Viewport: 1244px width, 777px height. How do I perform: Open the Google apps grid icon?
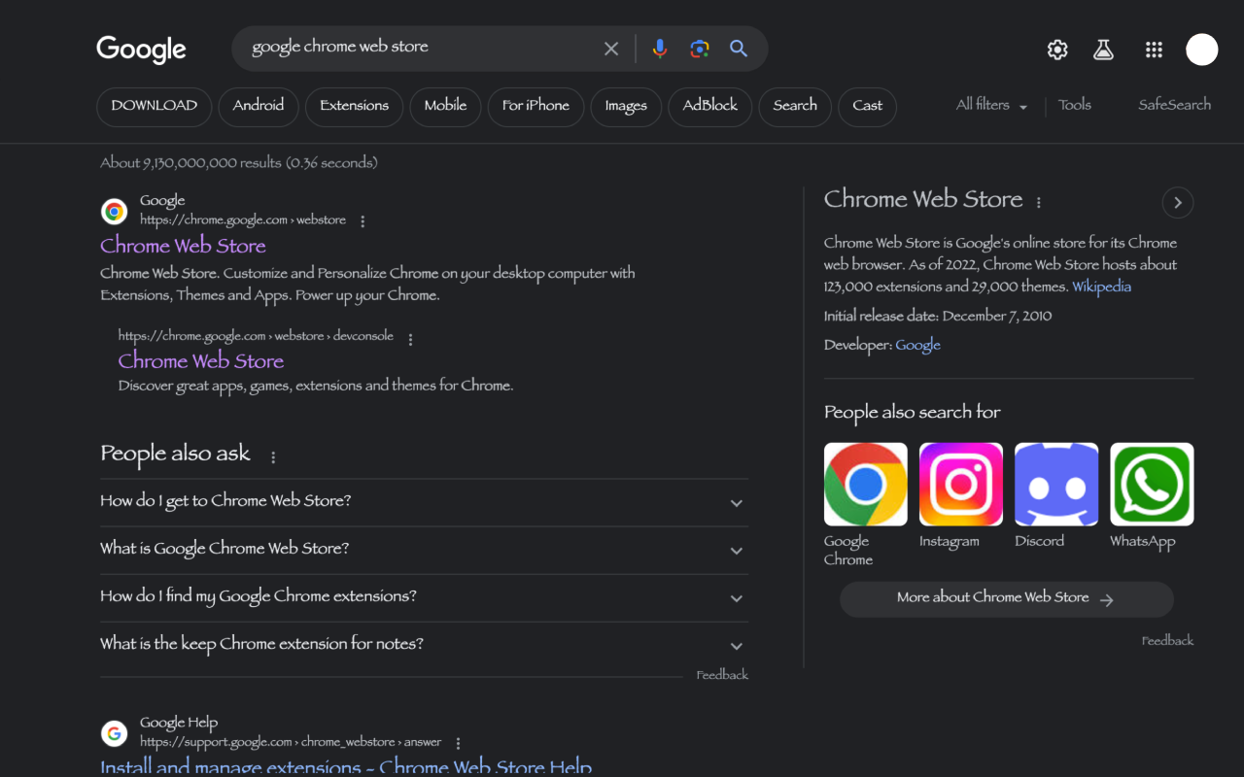[x=1154, y=50]
